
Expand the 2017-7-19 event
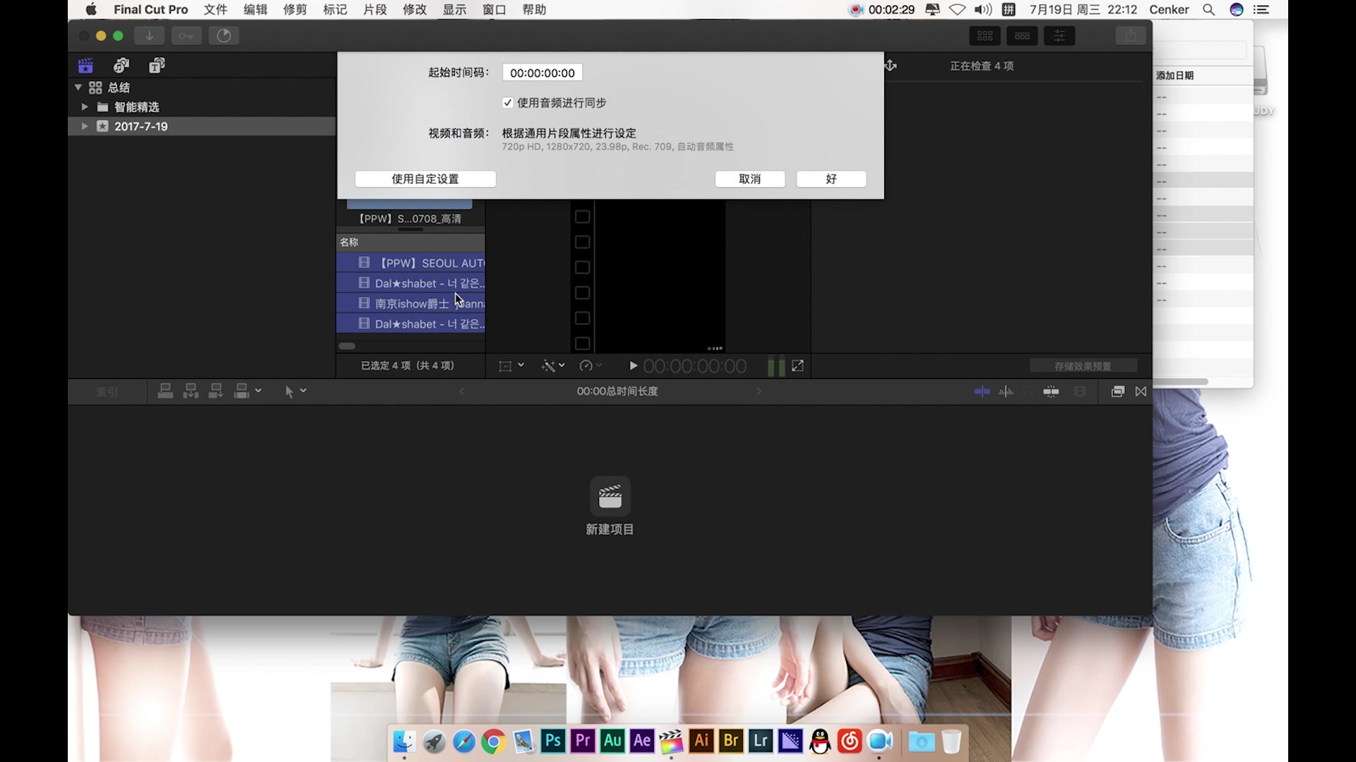coord(85,126)
